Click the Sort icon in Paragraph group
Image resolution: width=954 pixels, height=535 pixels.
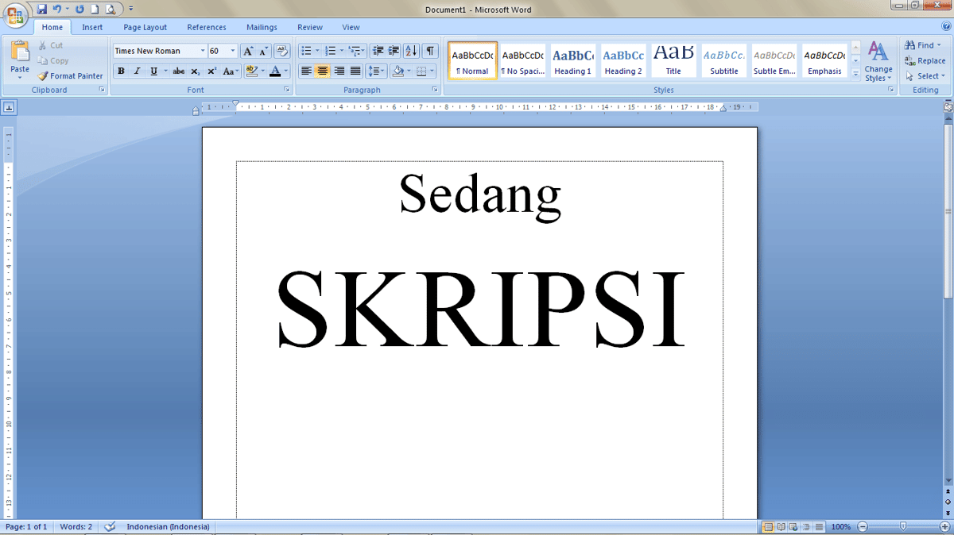pos(411,50)
